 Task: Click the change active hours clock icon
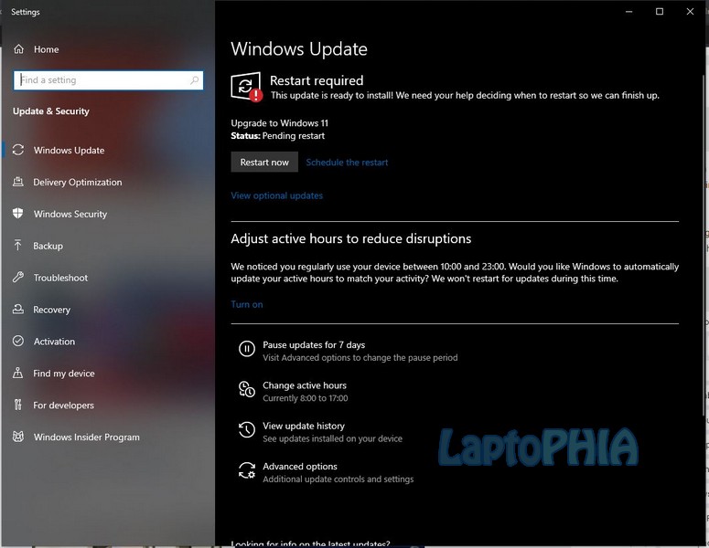(247, 389)
